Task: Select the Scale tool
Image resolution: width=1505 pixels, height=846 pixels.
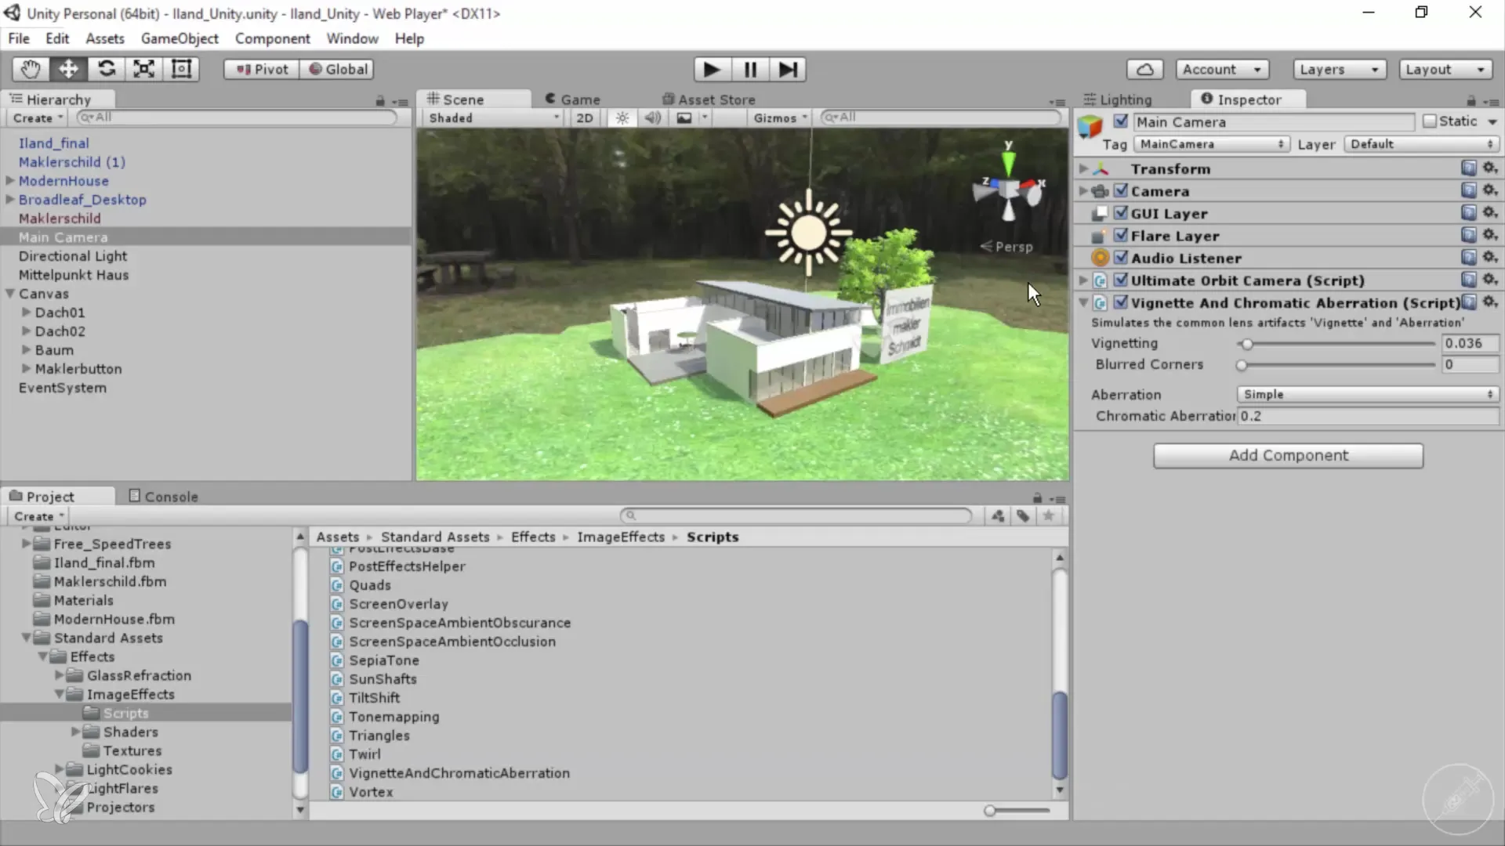Action: pyautogui.click(x=143, y=69)
